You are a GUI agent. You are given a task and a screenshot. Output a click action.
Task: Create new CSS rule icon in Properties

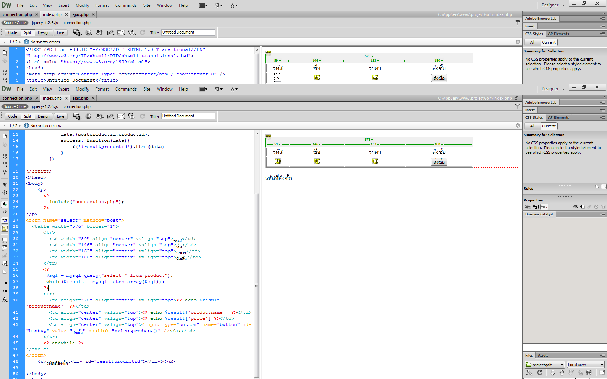(582, 207)
